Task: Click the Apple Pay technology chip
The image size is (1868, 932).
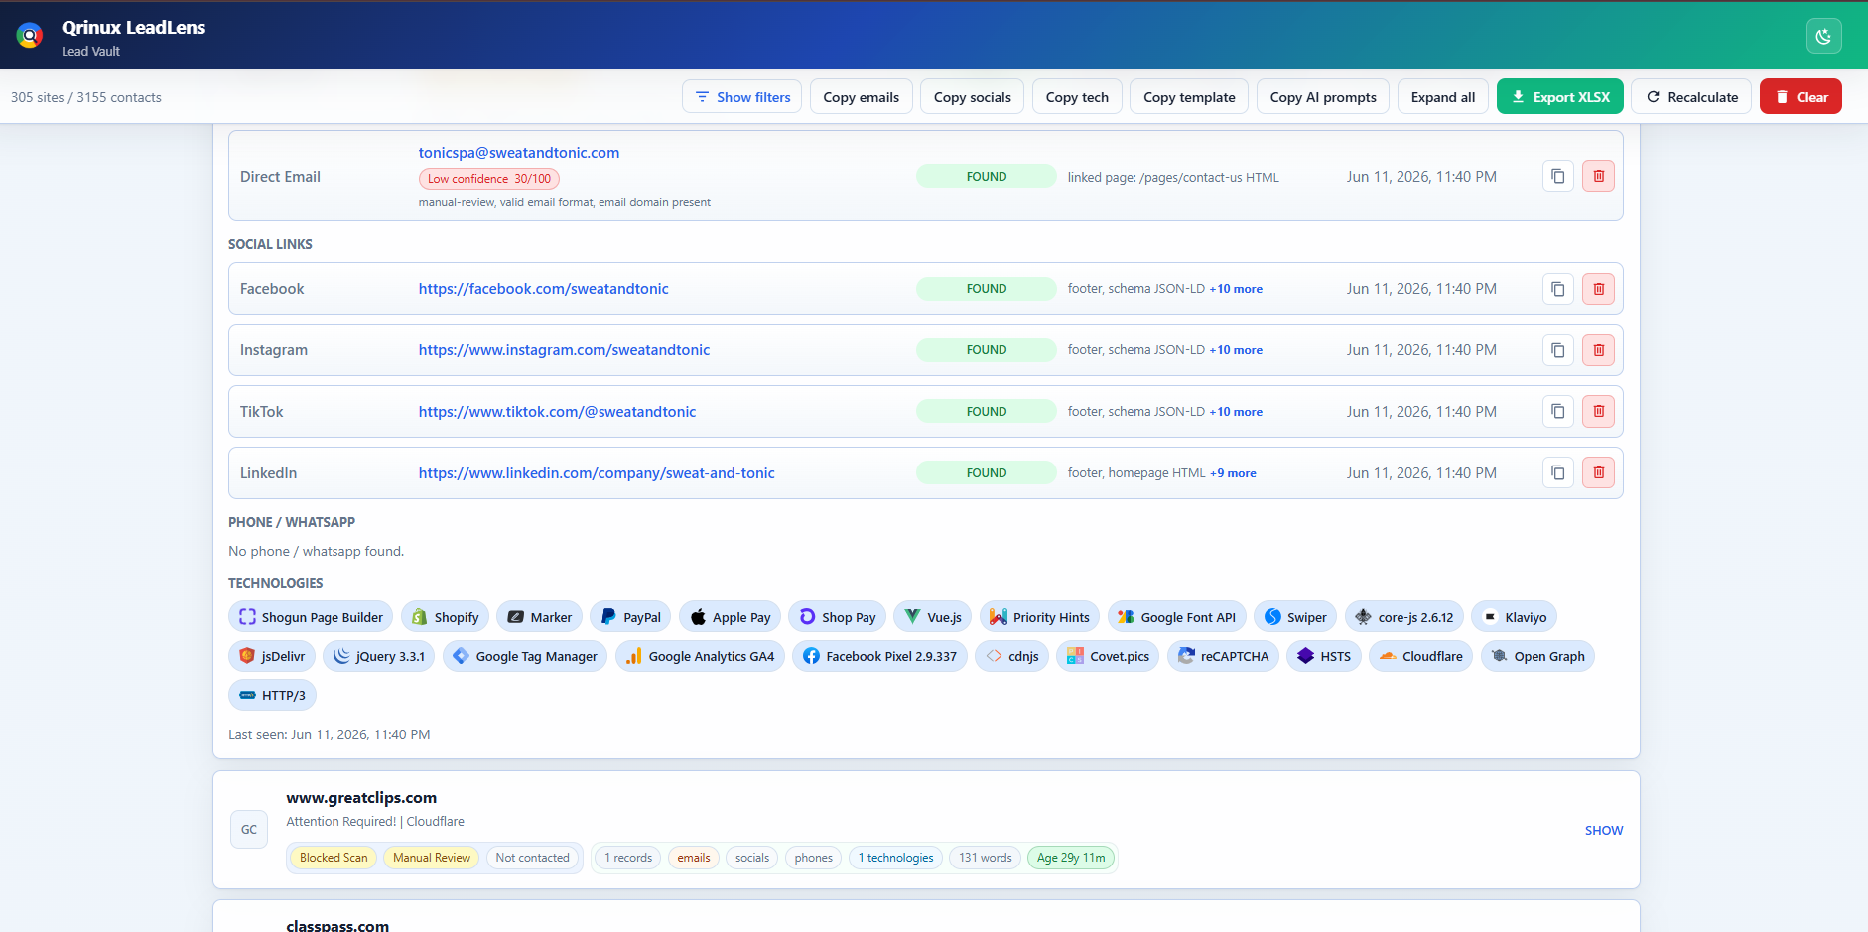Action: [730, 617]
